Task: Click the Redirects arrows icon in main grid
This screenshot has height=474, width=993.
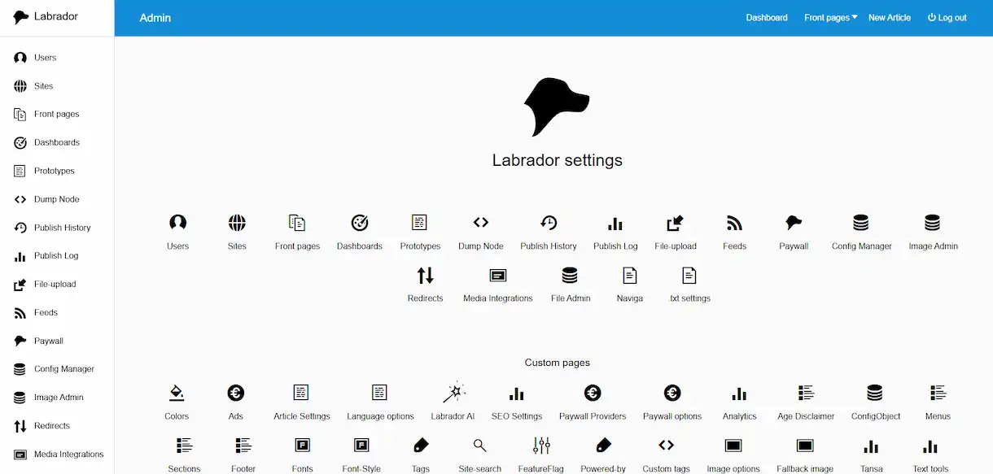Action: [x=425, y=275]
